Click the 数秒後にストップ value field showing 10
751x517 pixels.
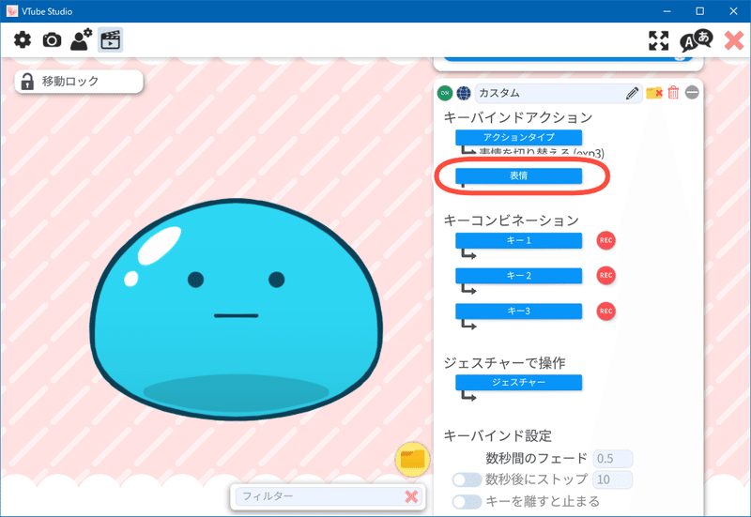tap(613, 479)
